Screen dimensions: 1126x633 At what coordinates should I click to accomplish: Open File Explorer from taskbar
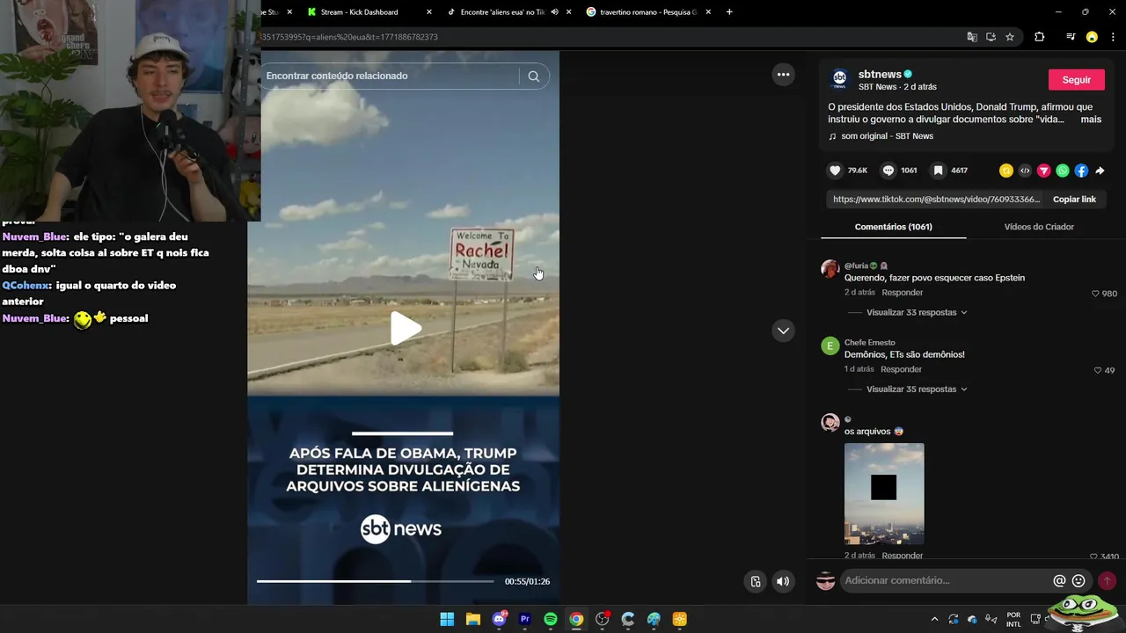click(x=472, y=619)
